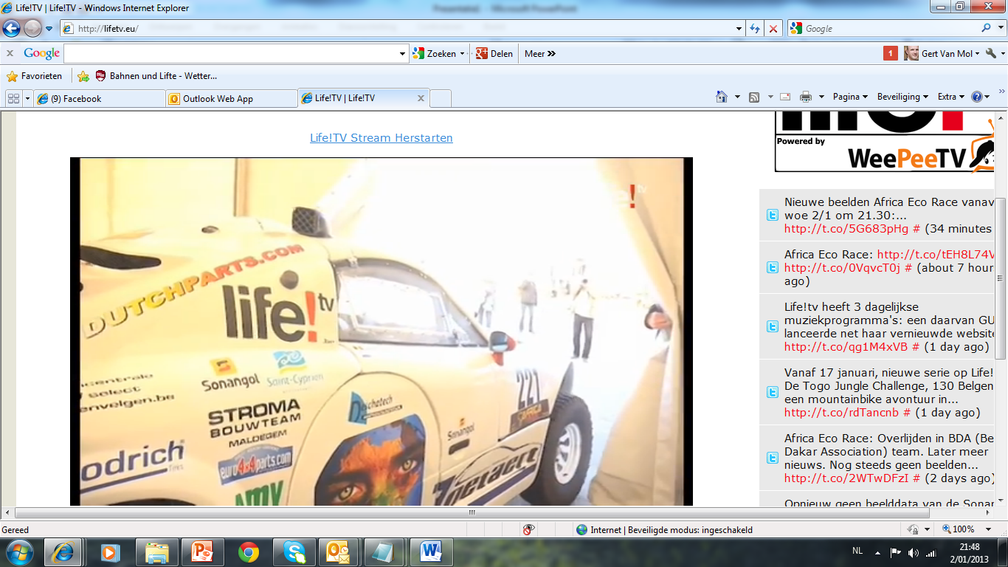Close the Life!TV tab

(x=421, y=97)
